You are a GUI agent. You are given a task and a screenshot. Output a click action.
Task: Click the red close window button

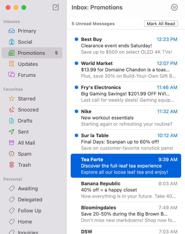coord(8,7)
